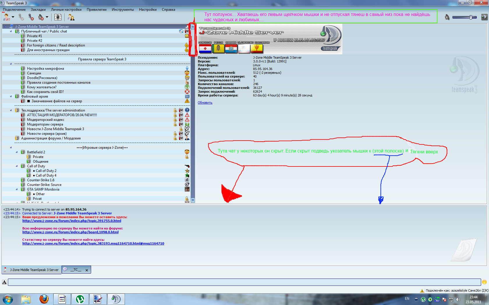Toggle the activate microphone toolbar button

tap(21, 17)
